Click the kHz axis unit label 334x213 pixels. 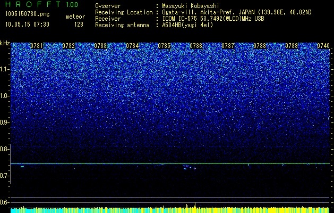click(x=5, y=43)
